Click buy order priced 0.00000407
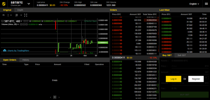This screenshot has height=100, width=210. [134, 65]
